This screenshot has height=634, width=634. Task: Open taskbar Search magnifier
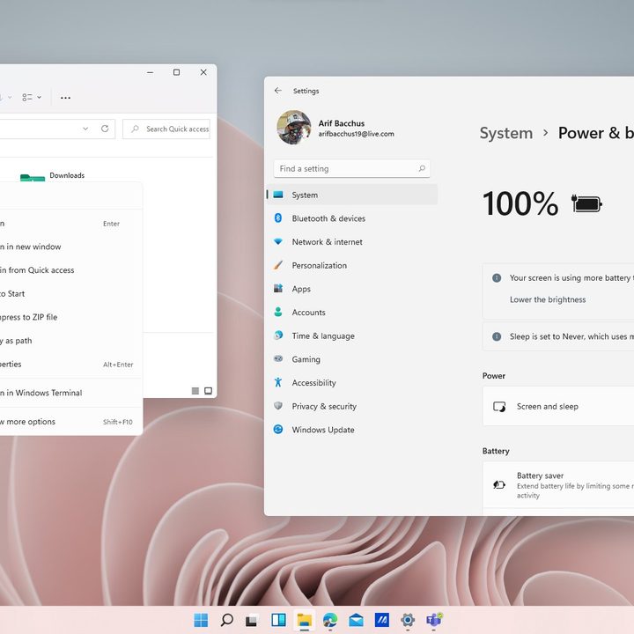(x=227, y=619)
